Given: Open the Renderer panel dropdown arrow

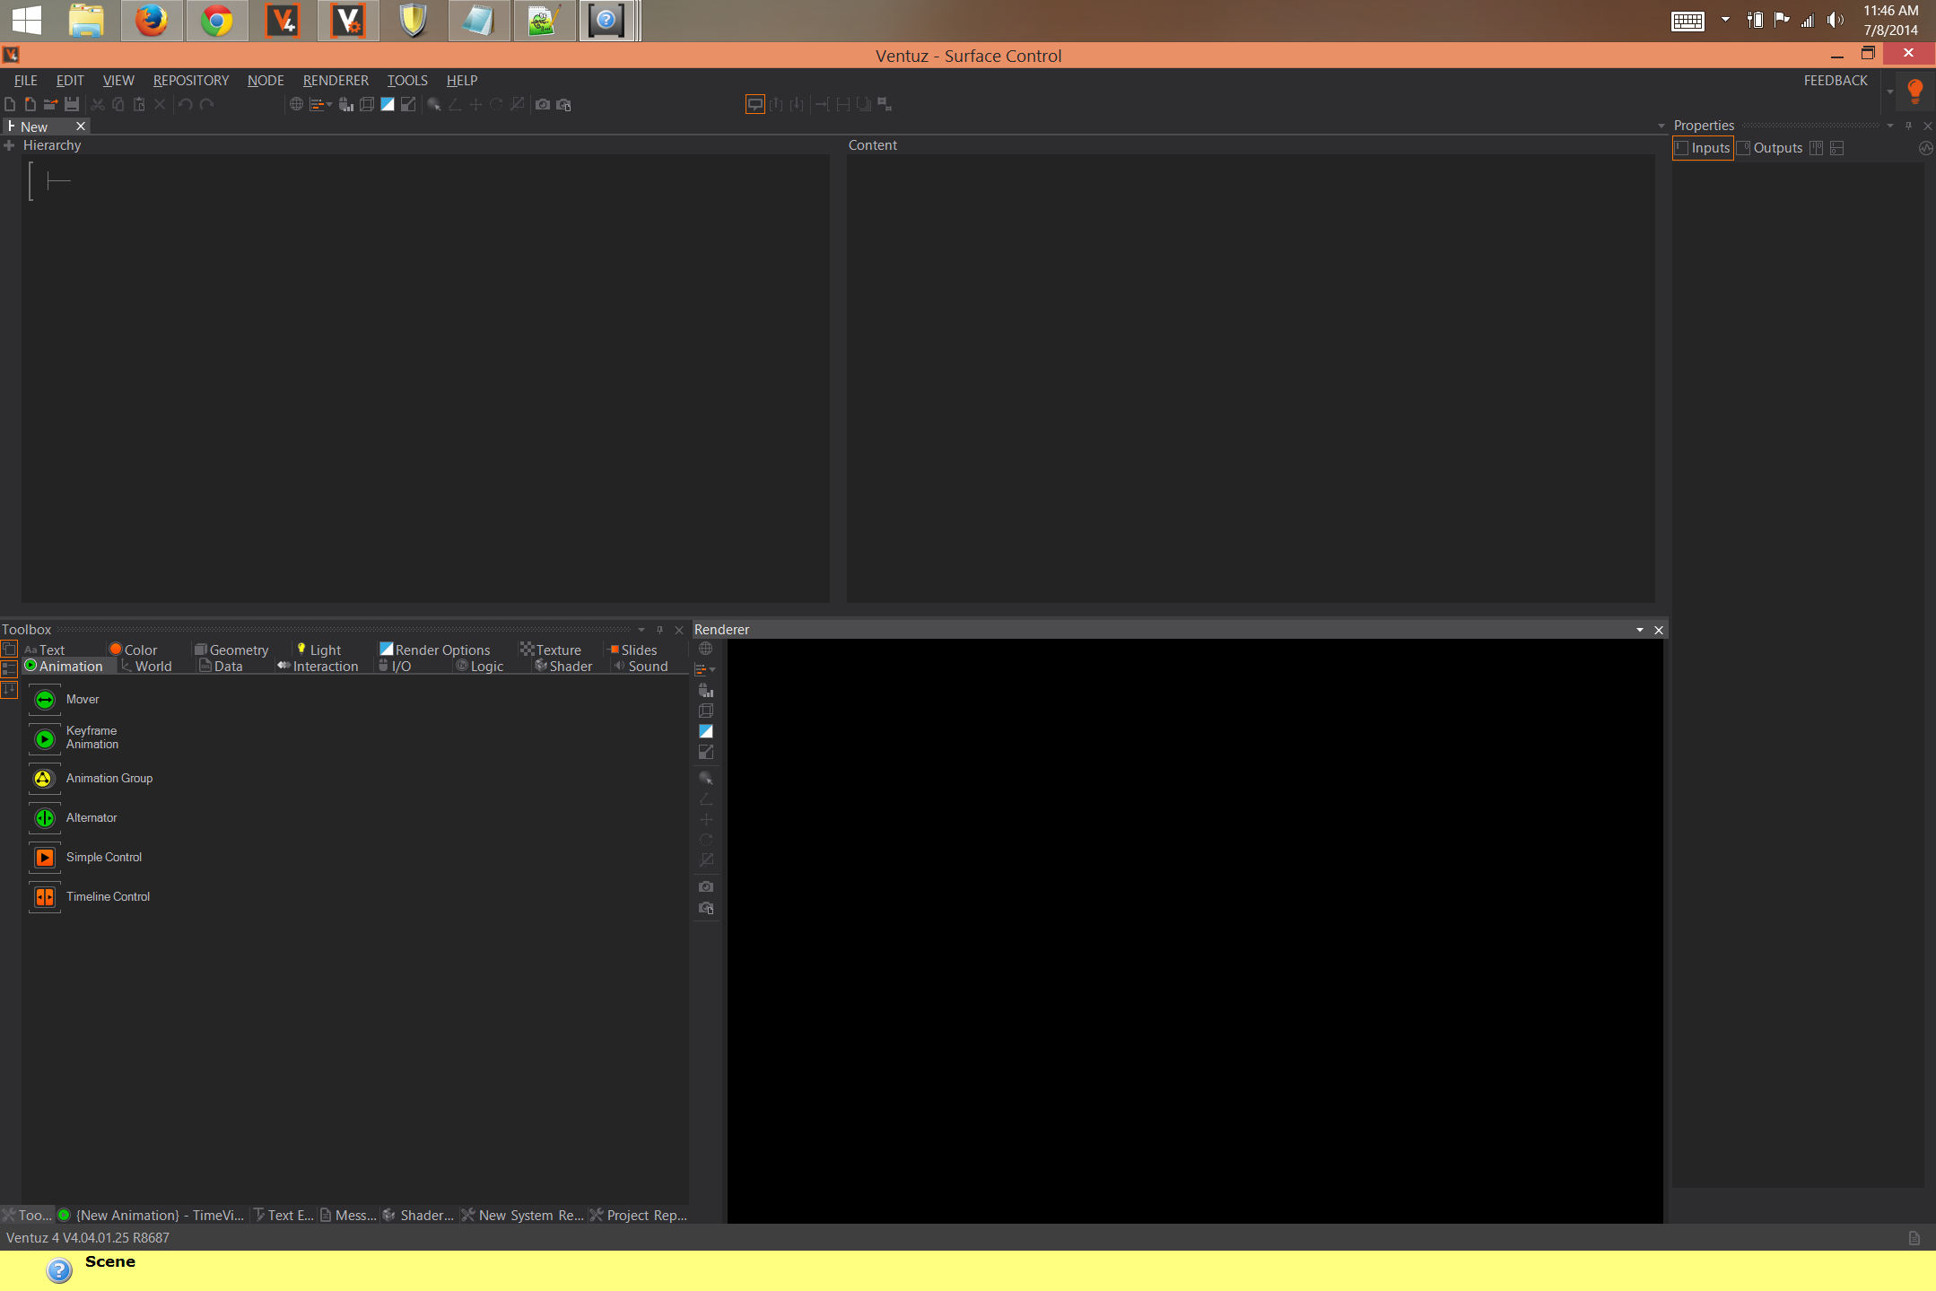Looking at the screenshot, I should (1639, 630).
